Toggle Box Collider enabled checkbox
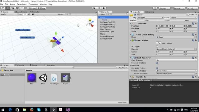This screenshot has height=112, width=199. (x=135, y=40)
